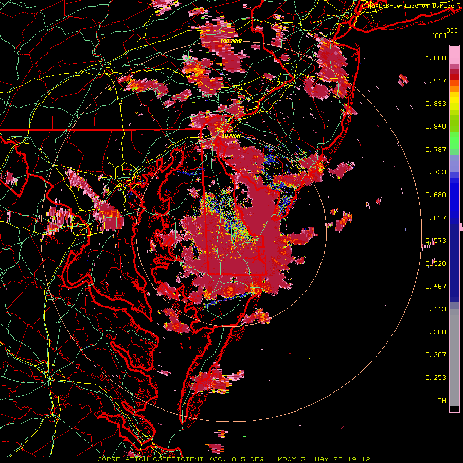Click the 0.307 legend value

click(436, 355)
